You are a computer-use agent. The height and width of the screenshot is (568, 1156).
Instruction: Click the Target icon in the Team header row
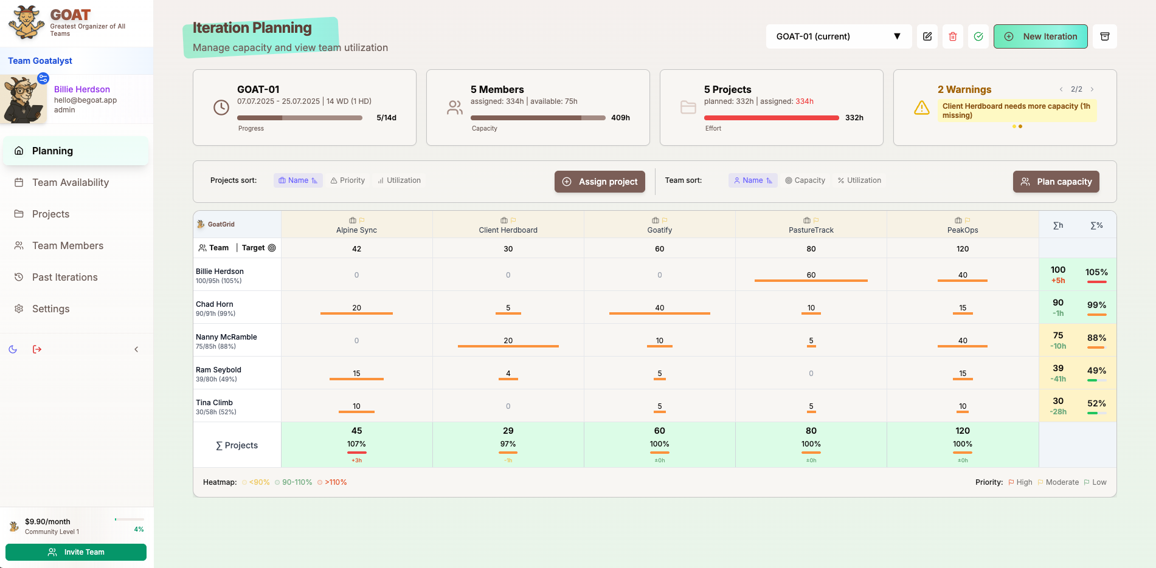coord(272,248)
